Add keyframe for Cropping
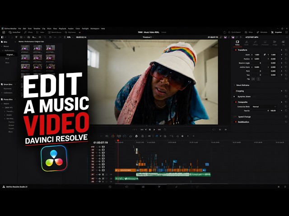This screenshot has width=289, height=216. pyautogui.click(x=281, y=91)
